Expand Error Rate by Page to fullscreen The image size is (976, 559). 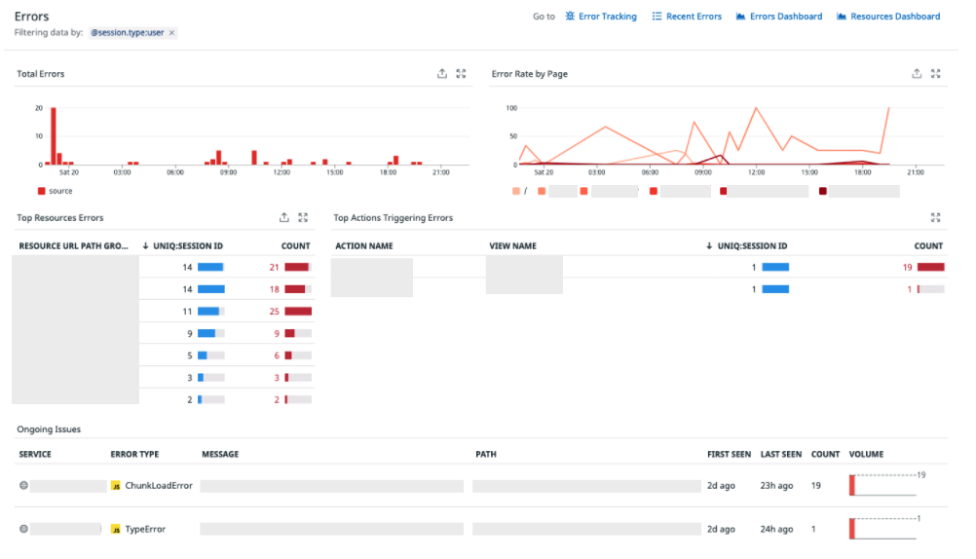pos(935,73)
